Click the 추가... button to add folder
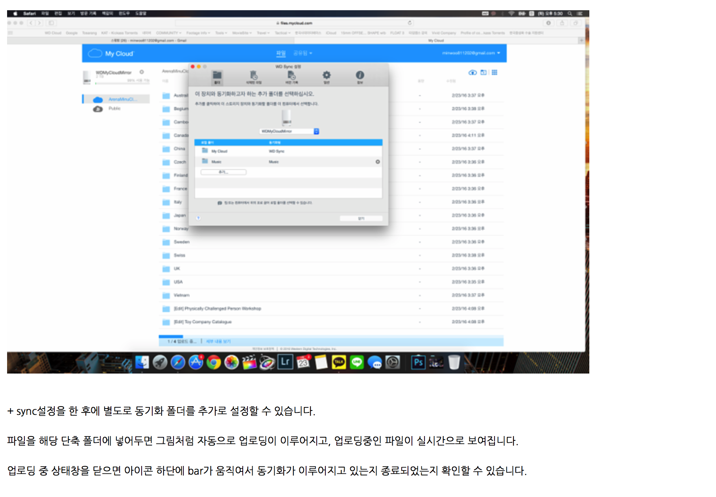The width and height of the screenshot is (716, 497). pos(223,172)
